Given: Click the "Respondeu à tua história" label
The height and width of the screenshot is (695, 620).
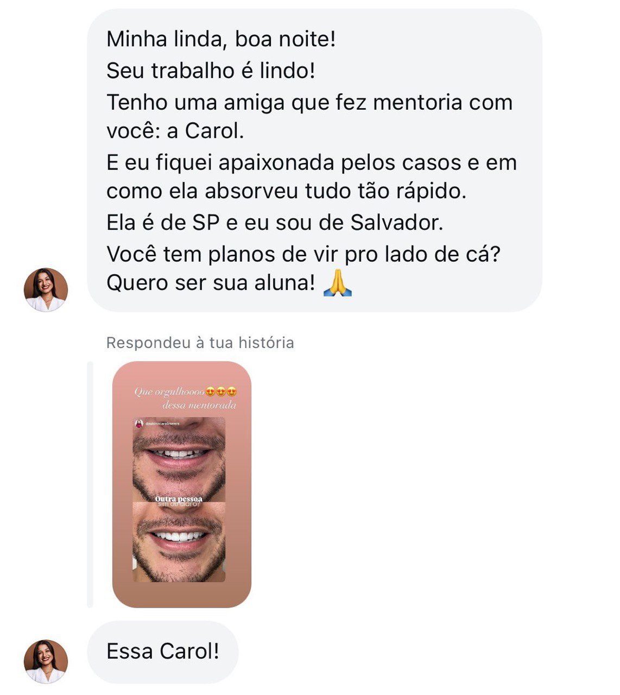Looking at the screenshot, I should click(x=200, y=343).
